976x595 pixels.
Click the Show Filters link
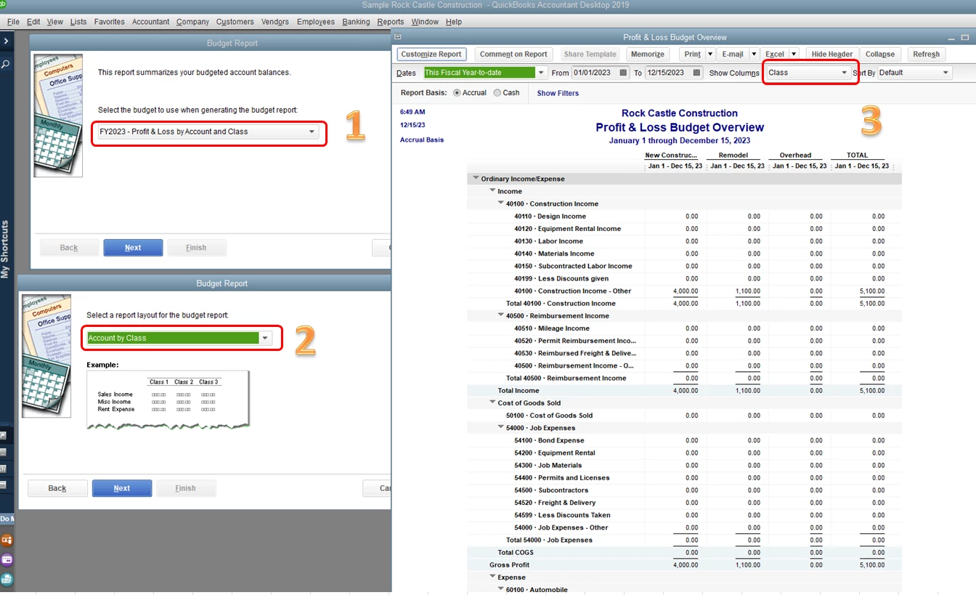click(558, 93)
